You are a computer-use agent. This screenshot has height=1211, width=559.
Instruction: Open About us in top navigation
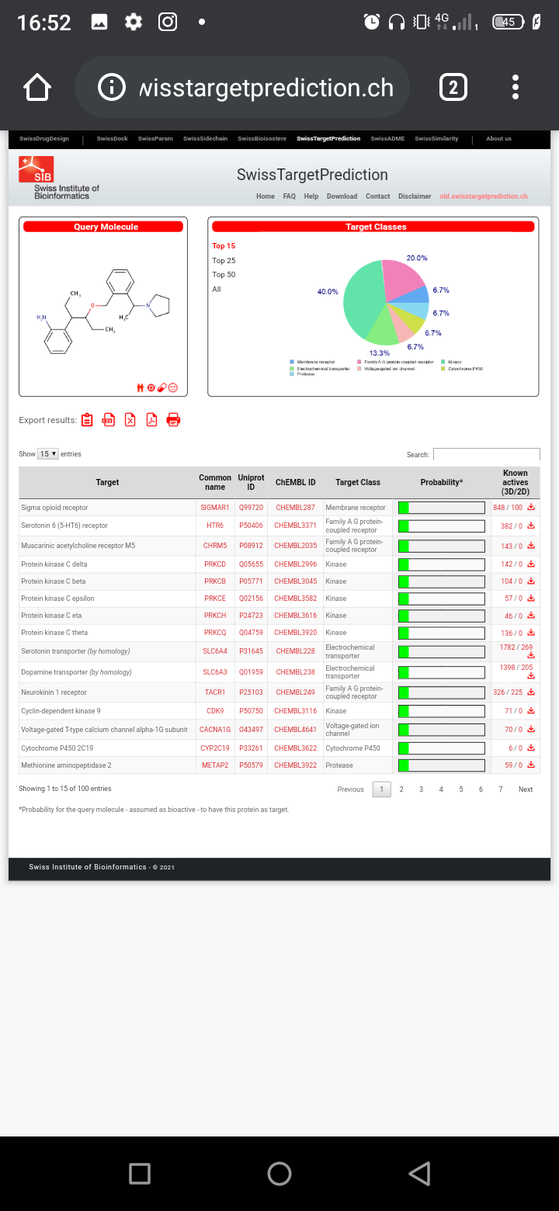[x=498, y=139]
